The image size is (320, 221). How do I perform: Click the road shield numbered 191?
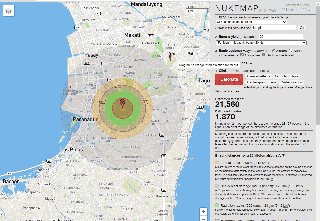pyautogui.click(x=150, y=36)
